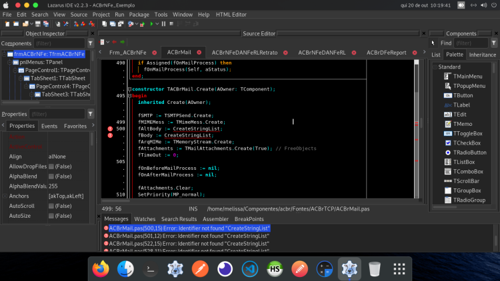Click the filter funnel icon next to Components filter
The width and height of the screenshot is (500, 281).
tap(91, 43)
